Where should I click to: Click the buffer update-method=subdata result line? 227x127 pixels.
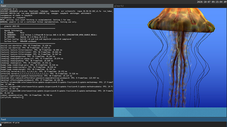point(57,88)
